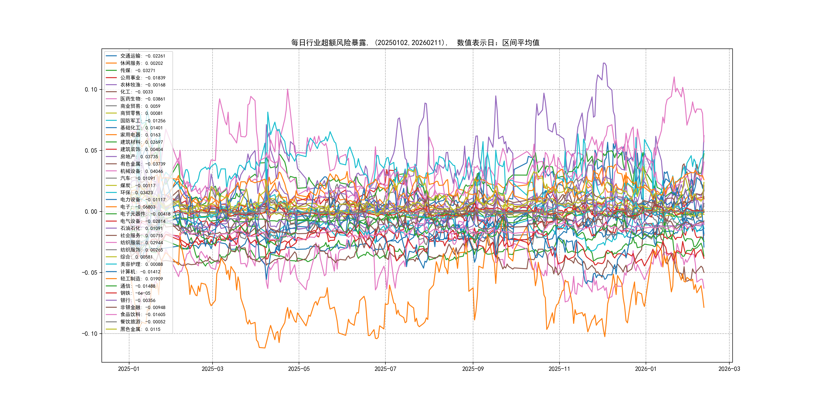This screenshot has height=407, width=814.
Task: Click the 0.10 y-axis tick label
Action: [91, 89]
